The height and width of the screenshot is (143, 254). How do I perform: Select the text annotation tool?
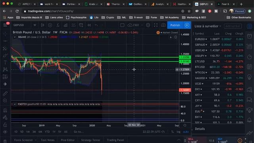[x=5, y=62]
